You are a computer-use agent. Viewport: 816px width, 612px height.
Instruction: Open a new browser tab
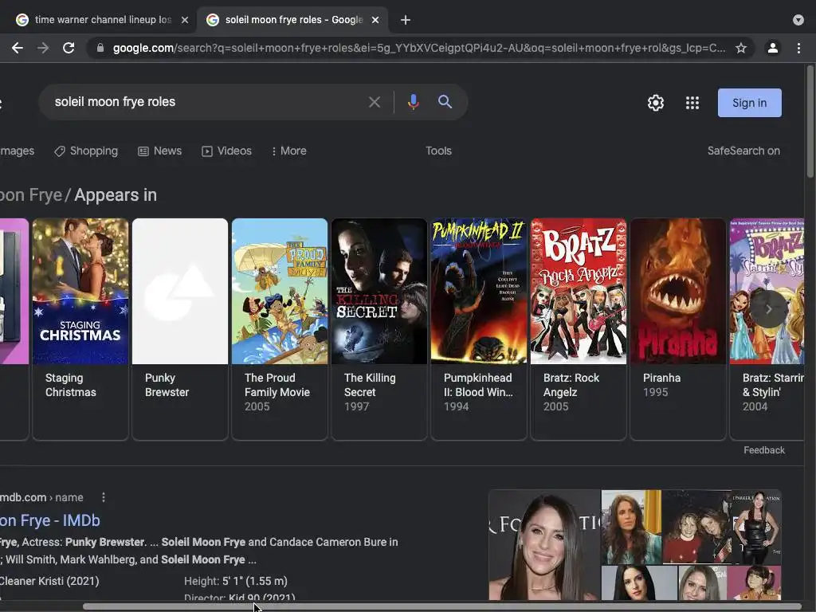[406, 20]
